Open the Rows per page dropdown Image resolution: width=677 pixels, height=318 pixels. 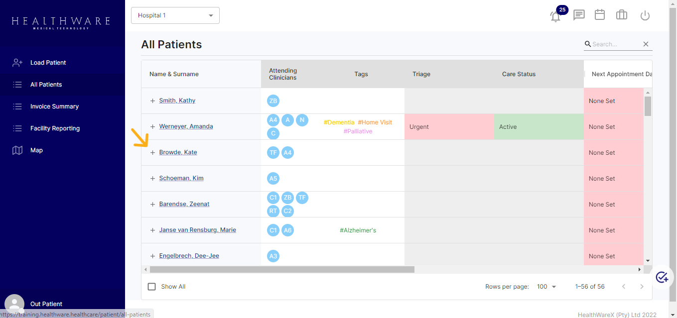(x=546, y=287)
